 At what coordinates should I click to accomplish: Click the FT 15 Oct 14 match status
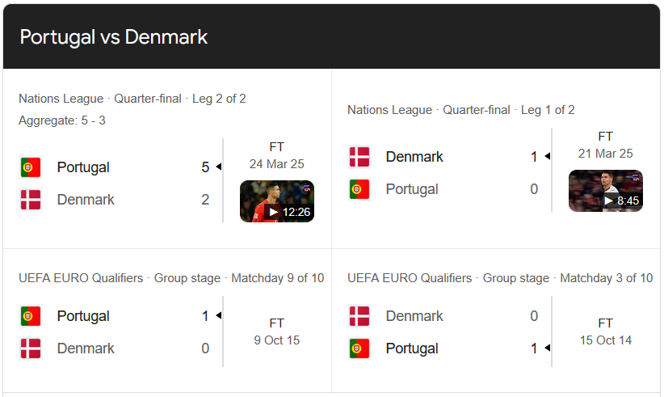[606, 332]
